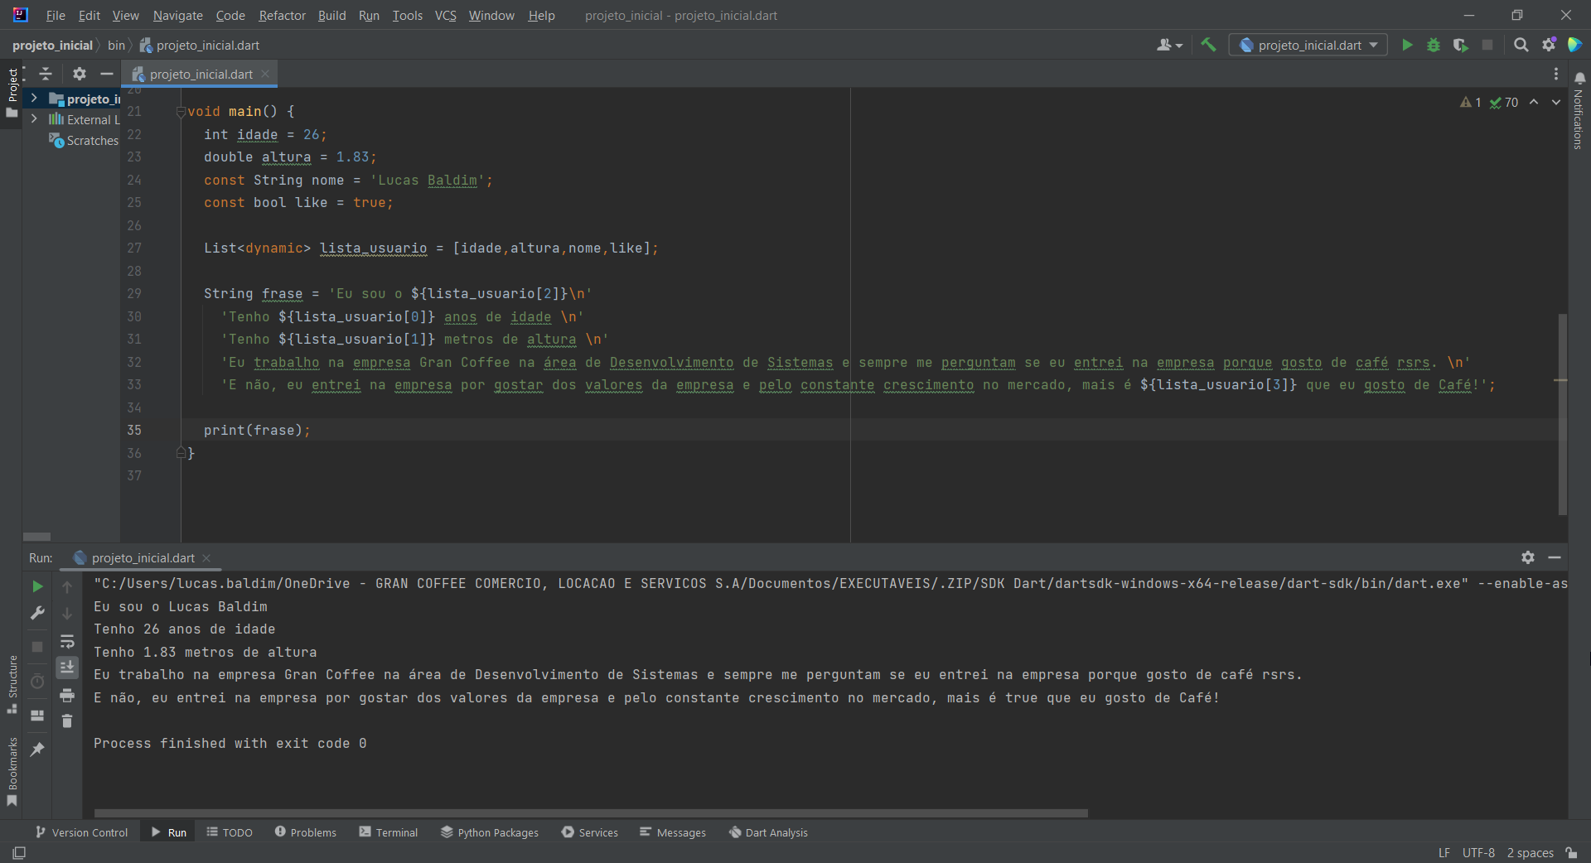This screenshot has width=1591, height=863.
Task: Change line separator LF in status bar
Action: coord(1444,852)
